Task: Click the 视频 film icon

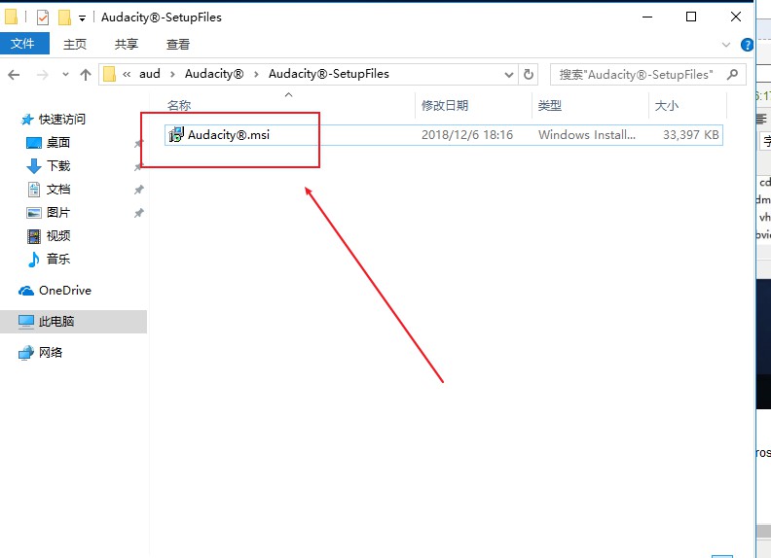Action: 34,236
